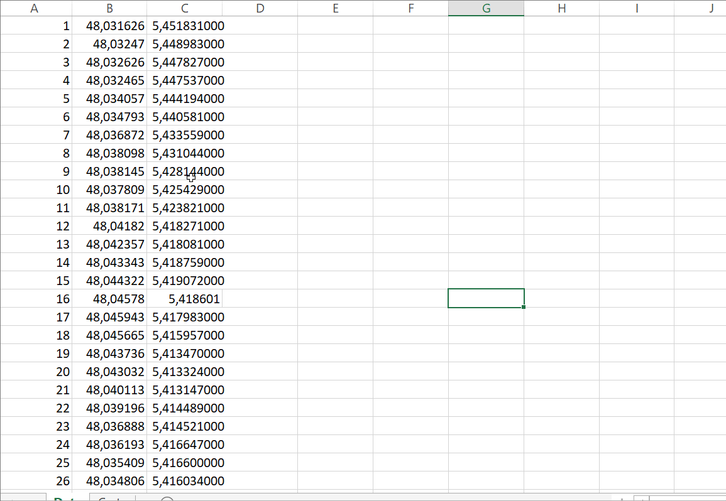The height and width of the screenshot is (501, 726).
Task: Click column A cell with value 12
Action: pyautogui.click(x=36, y=226)
